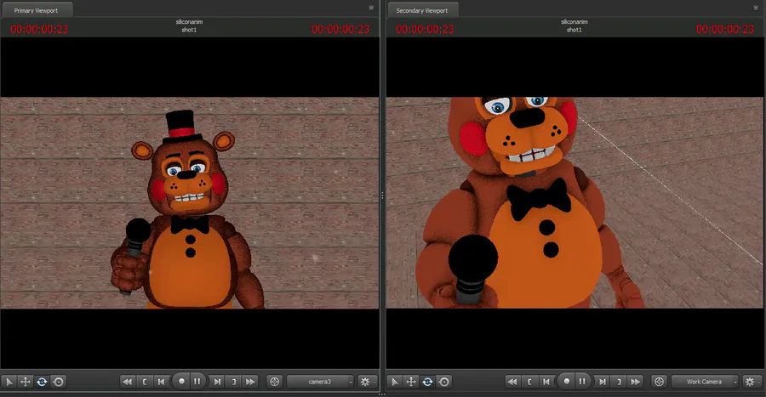Image resolution: width=766 pixels, height=397 pixels.
Task: Activate the Move tool in Secondary Viewport
Action: click(411, 382)
